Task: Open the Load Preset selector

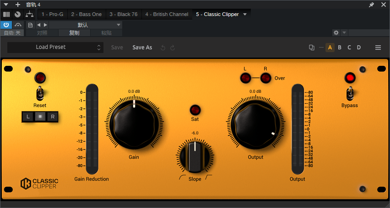Action: pyautogui.click(x=55, y=47)
